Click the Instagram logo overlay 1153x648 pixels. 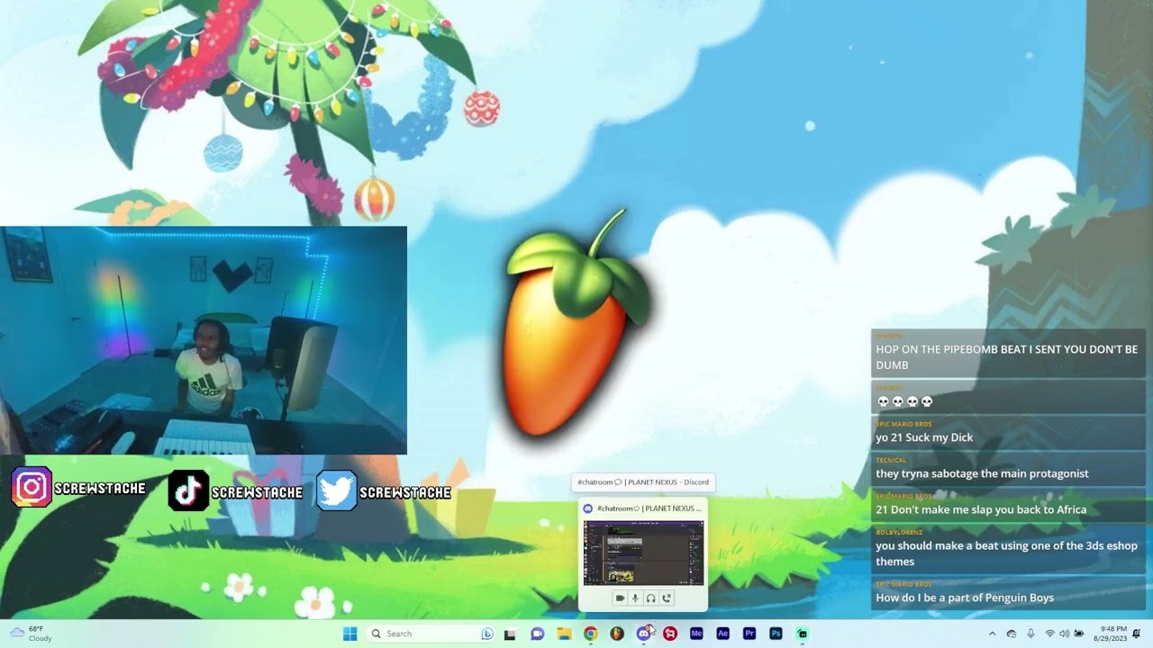tap(32, 488)
